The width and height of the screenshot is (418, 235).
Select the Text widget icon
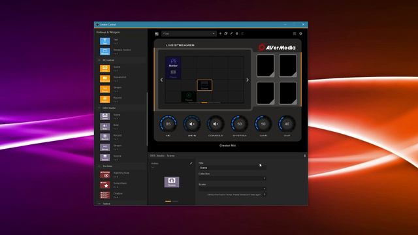pyautogui.click(x=104, y=41)
